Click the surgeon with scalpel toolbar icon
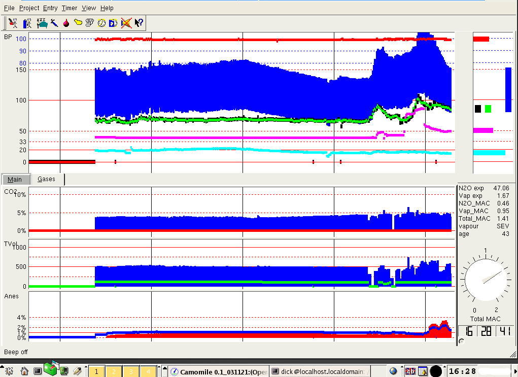 pos(14,22)
